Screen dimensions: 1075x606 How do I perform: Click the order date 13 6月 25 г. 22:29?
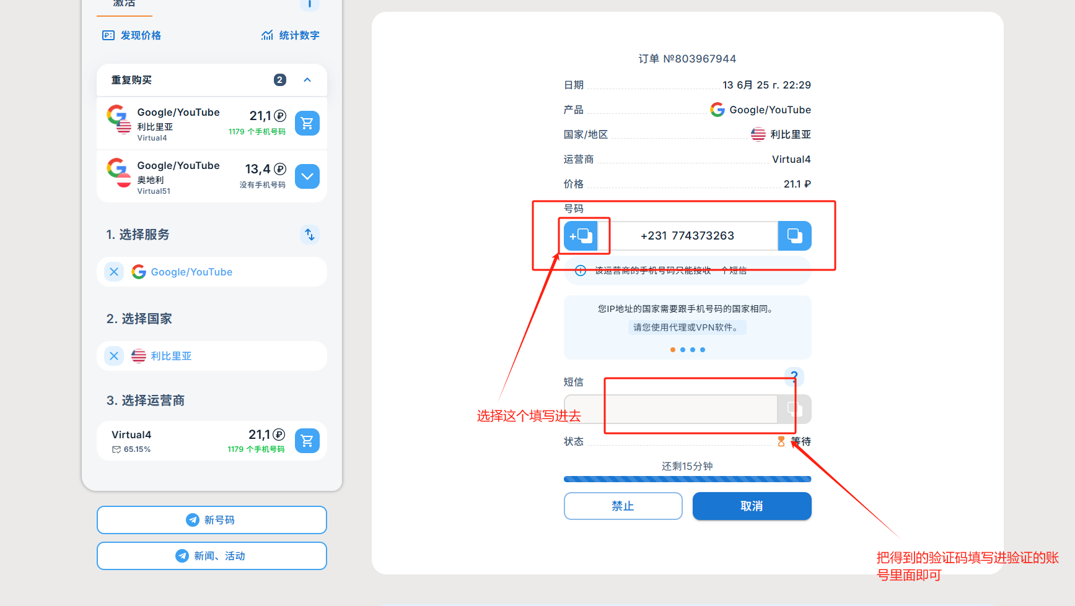pyautogui.click(x=767, y=85)
